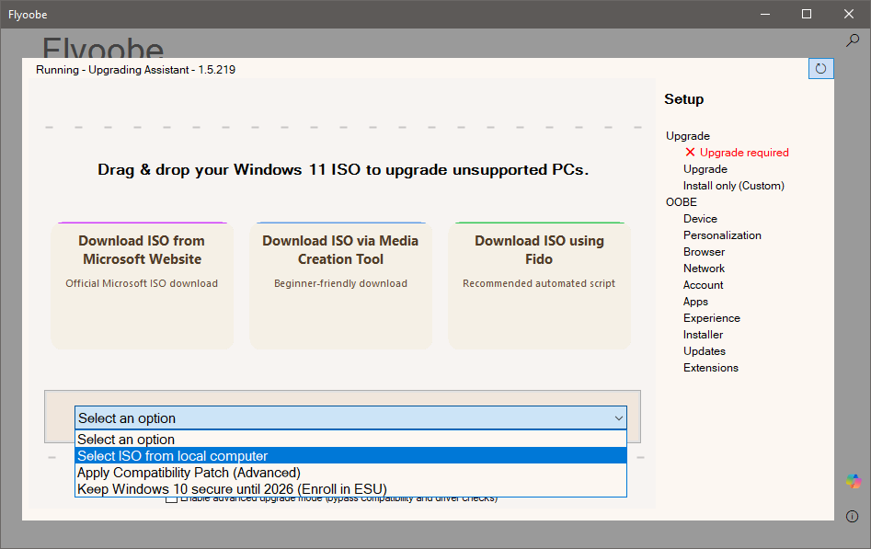This screenshot has height=549, width=871.
Task: Open Download ISO from Microsoft Website card
Action: tap(143, 286)
